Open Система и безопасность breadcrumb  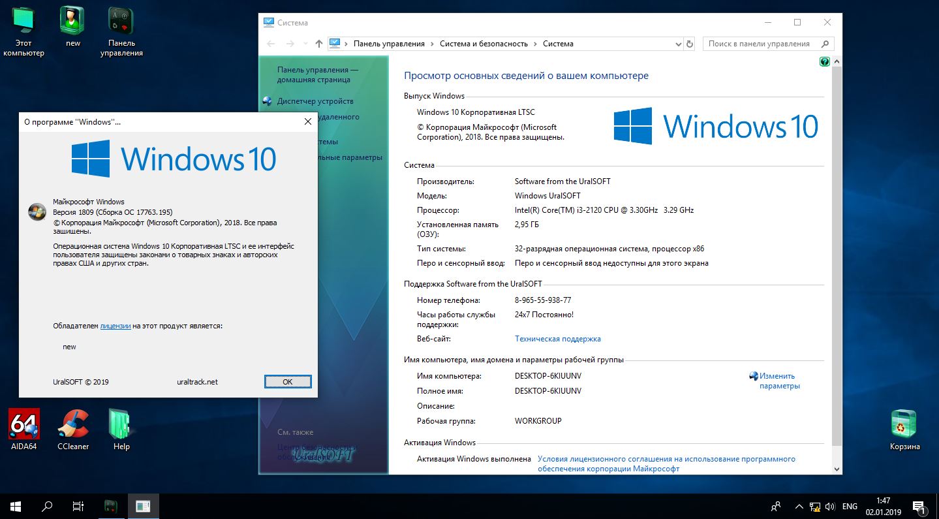pyautogui.click(x=484, y=44)
